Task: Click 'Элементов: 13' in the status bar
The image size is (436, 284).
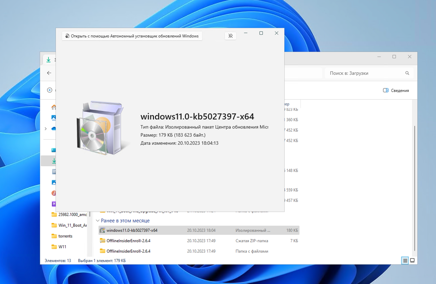Action: coord(58,260)
